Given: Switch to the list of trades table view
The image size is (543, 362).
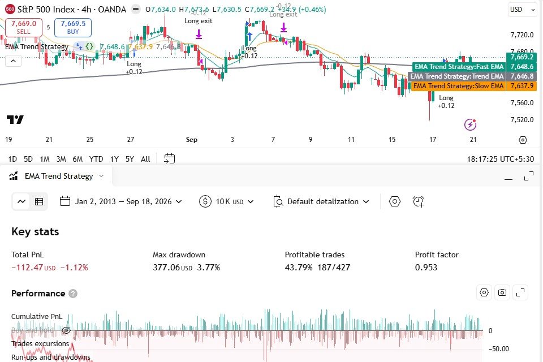Looking at the screenshot, I should coord(39,201).
